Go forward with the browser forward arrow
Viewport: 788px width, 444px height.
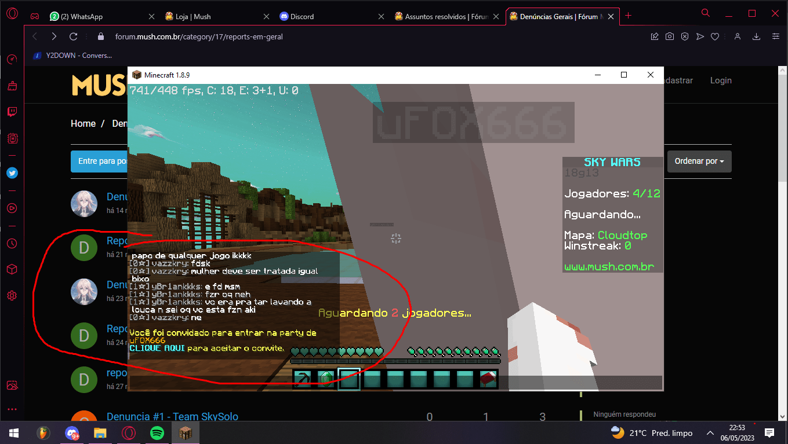click(54, 36)
